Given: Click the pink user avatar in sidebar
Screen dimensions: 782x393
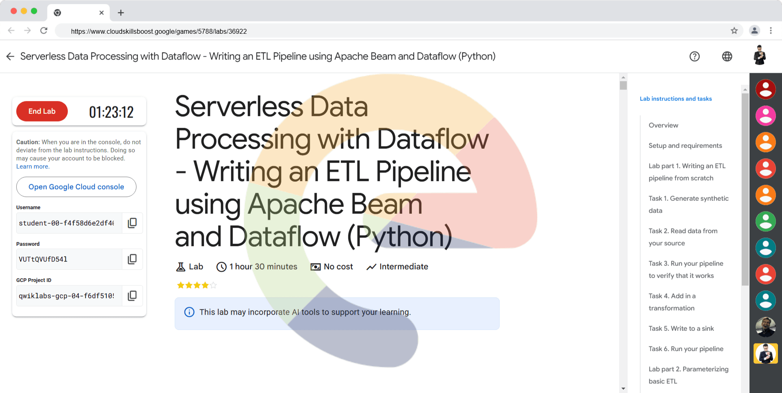Looking at the screenshot, I should tap(765, 116).
